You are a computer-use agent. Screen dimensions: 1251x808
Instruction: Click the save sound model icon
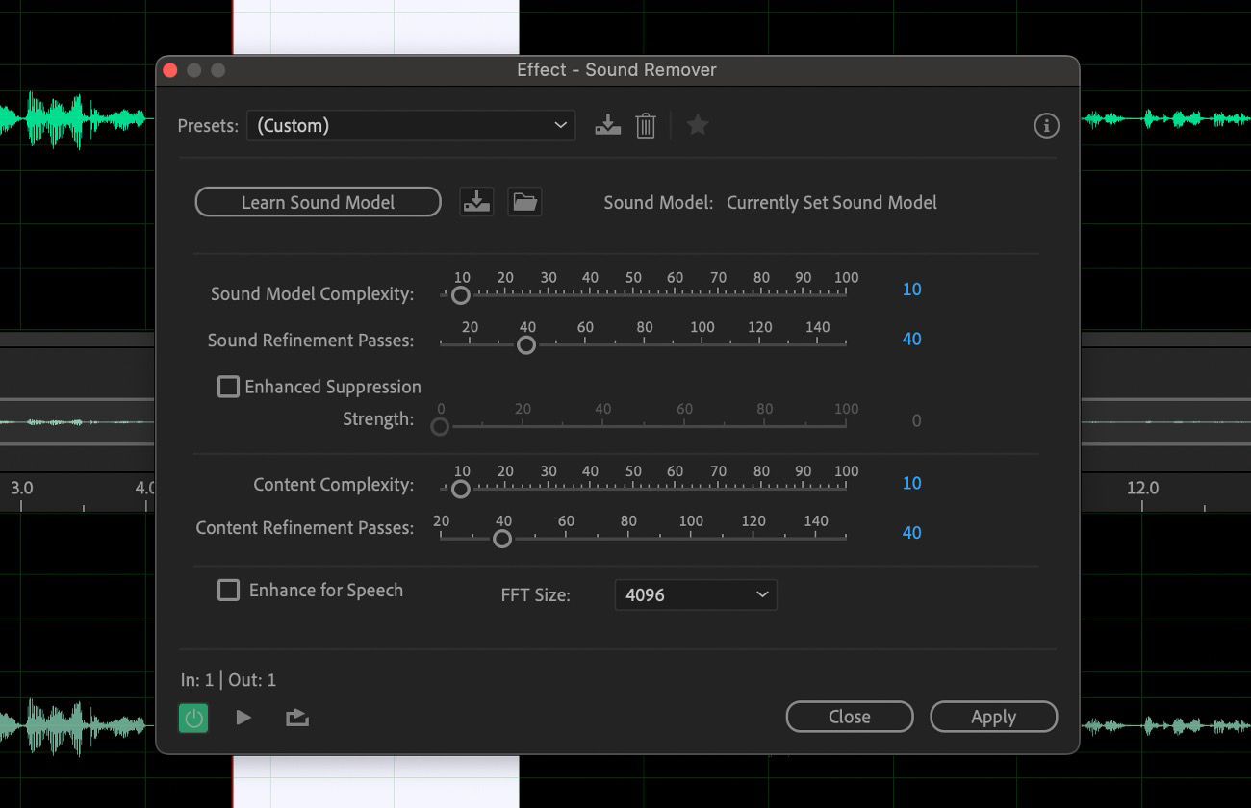476,201
